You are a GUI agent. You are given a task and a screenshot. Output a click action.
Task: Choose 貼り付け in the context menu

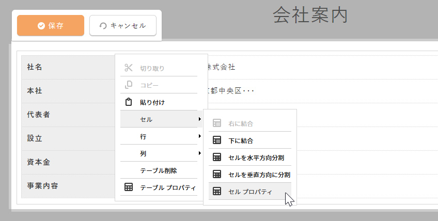click(x=152, y=102)
